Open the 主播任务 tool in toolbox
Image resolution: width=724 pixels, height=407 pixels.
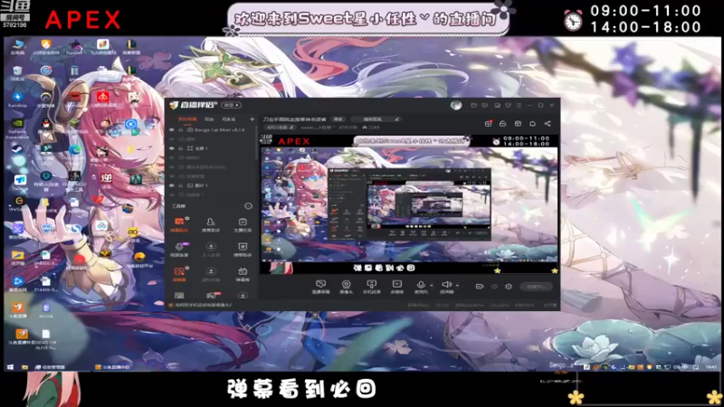pos(243,224)
